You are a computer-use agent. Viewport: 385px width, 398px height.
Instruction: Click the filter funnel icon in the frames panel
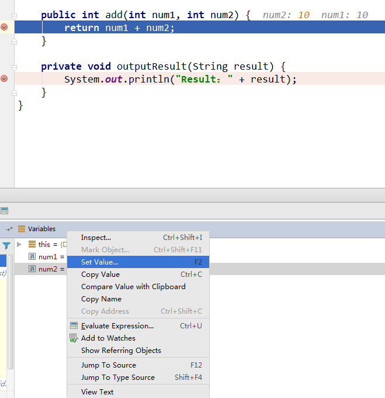pyautogui.click(x=6, y=246)
